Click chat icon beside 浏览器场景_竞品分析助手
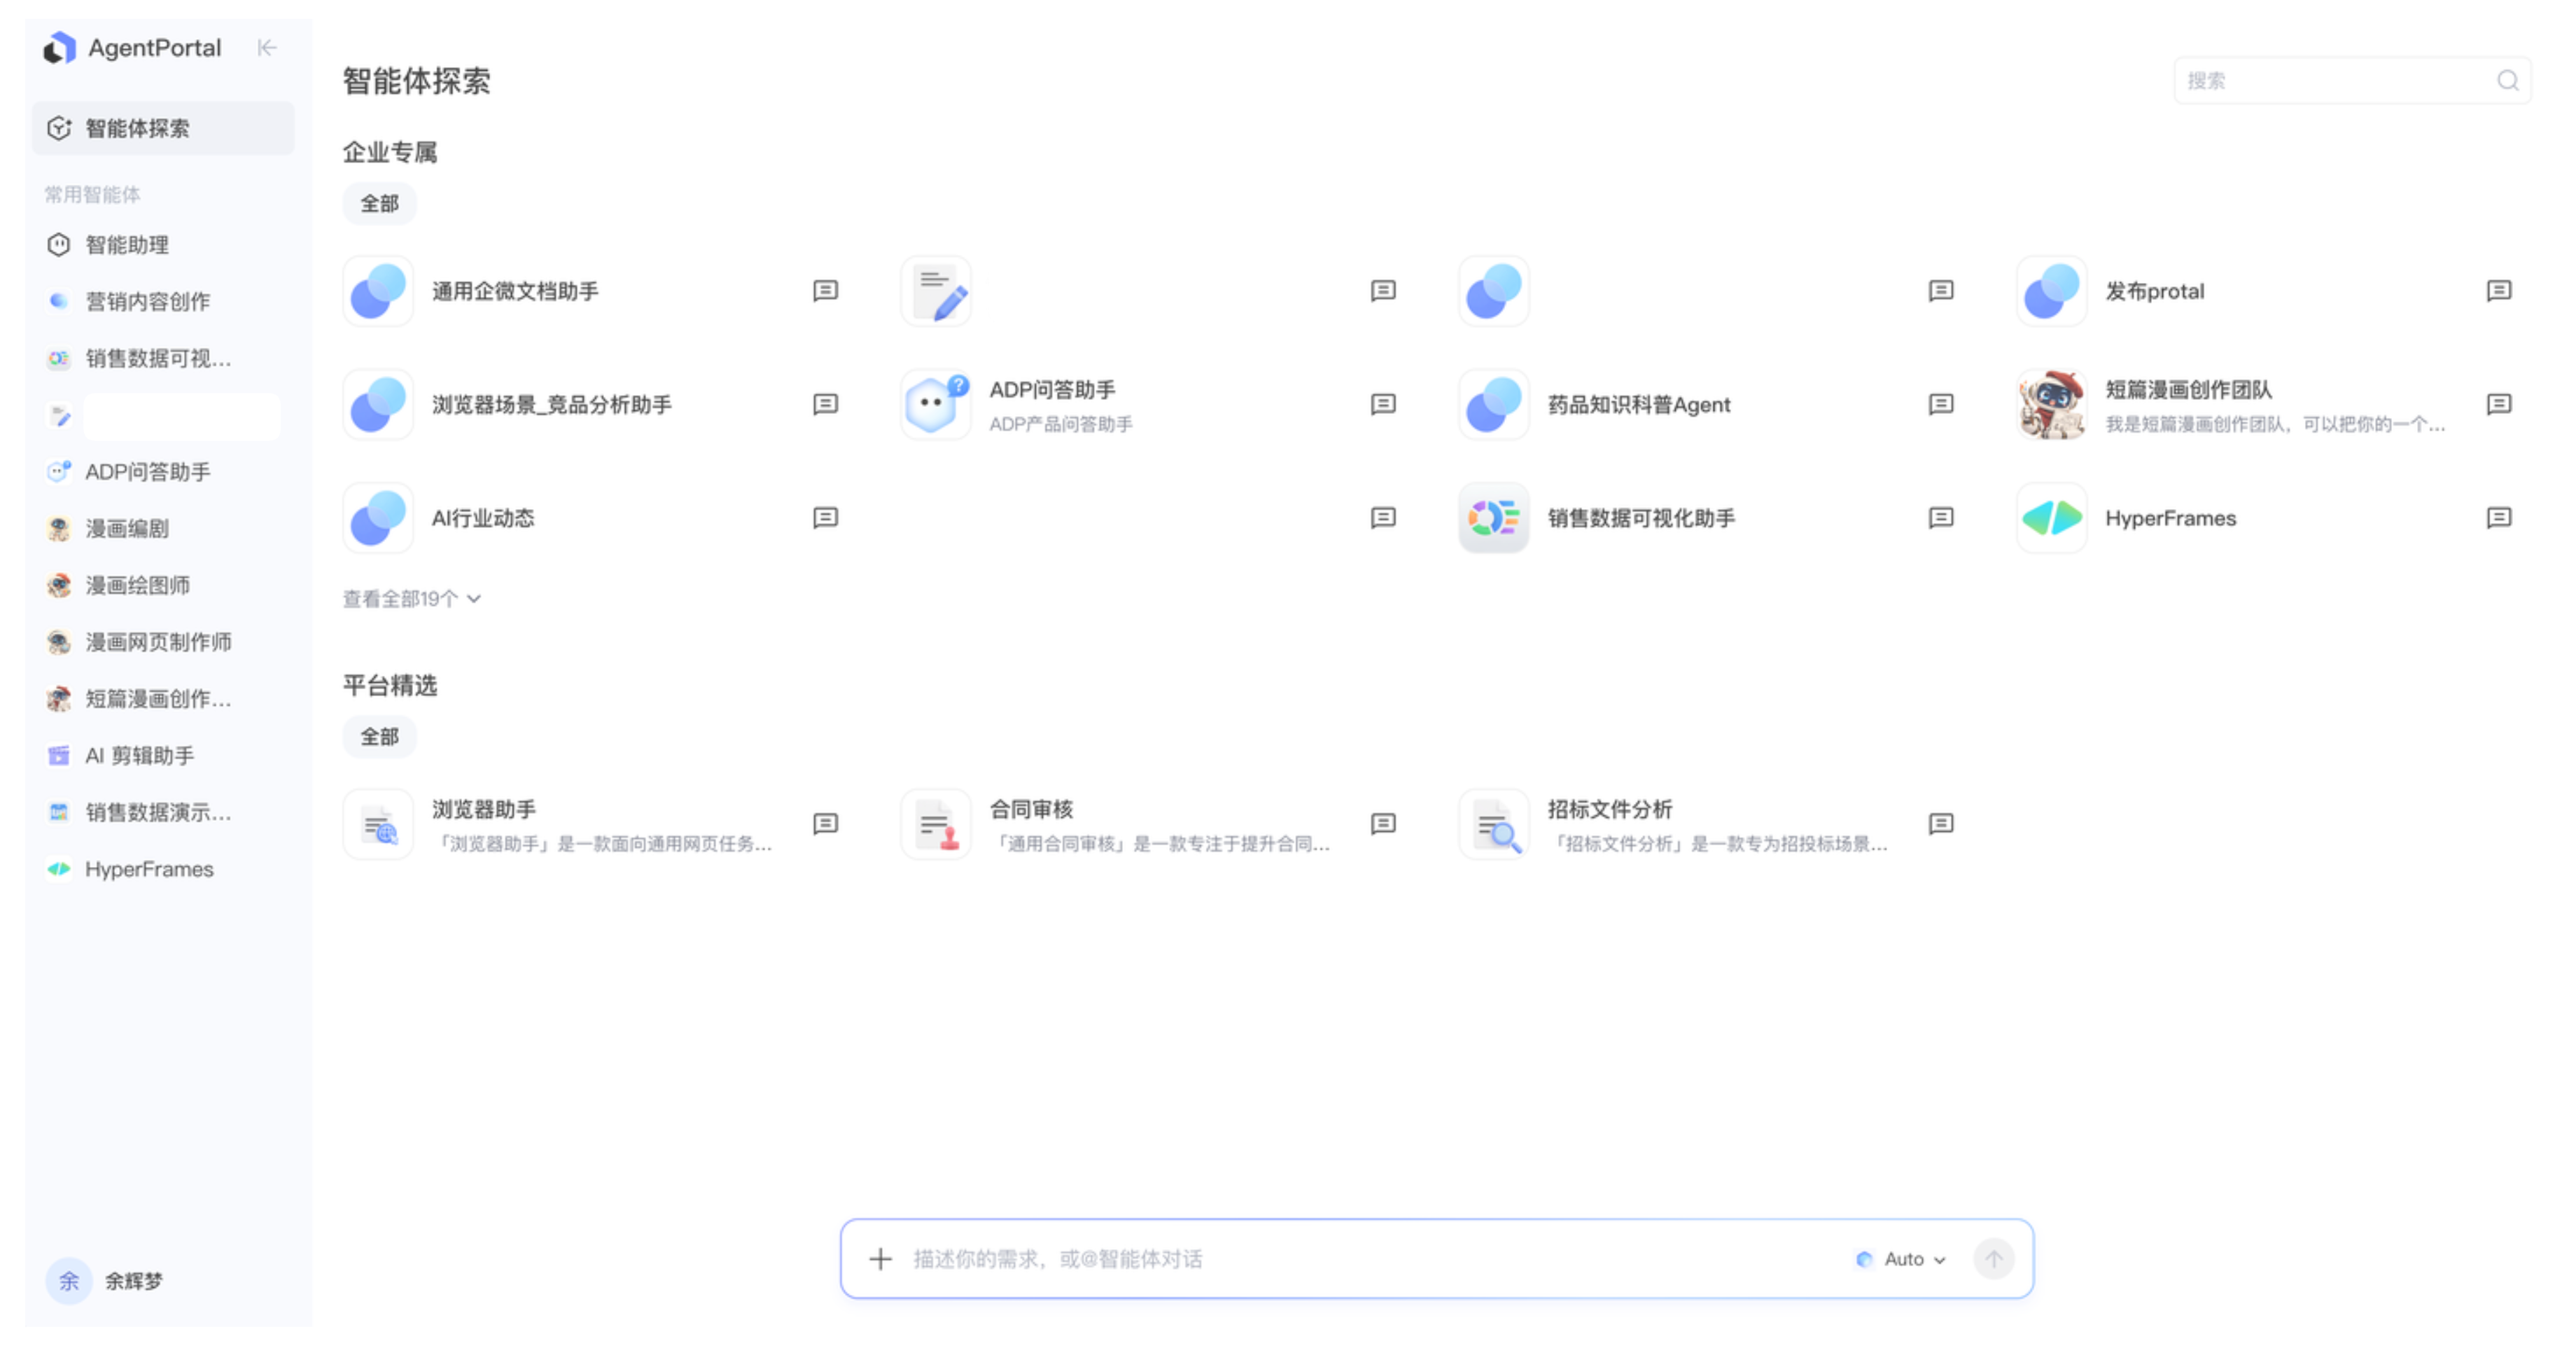Viewport: 2576px width, 1346px height. (x=825, y=403)
